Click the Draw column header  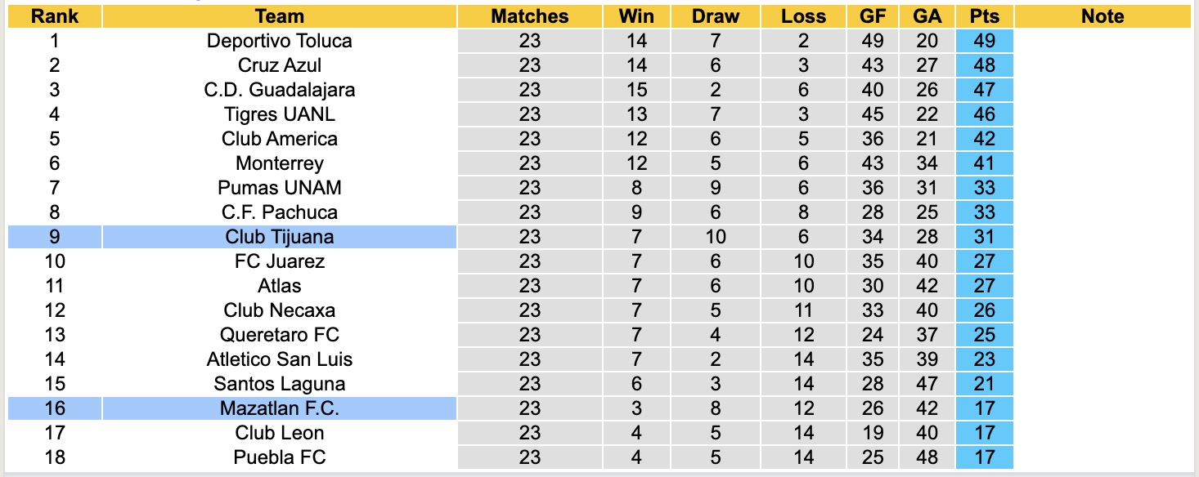(715, 16)
